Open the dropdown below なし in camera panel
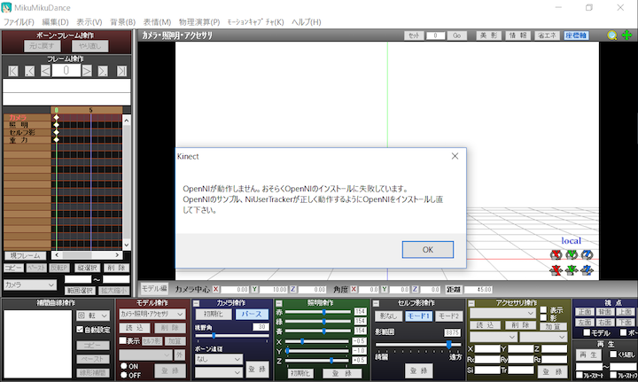The width and height of the screenshot is (638, 382). point(219,372)
